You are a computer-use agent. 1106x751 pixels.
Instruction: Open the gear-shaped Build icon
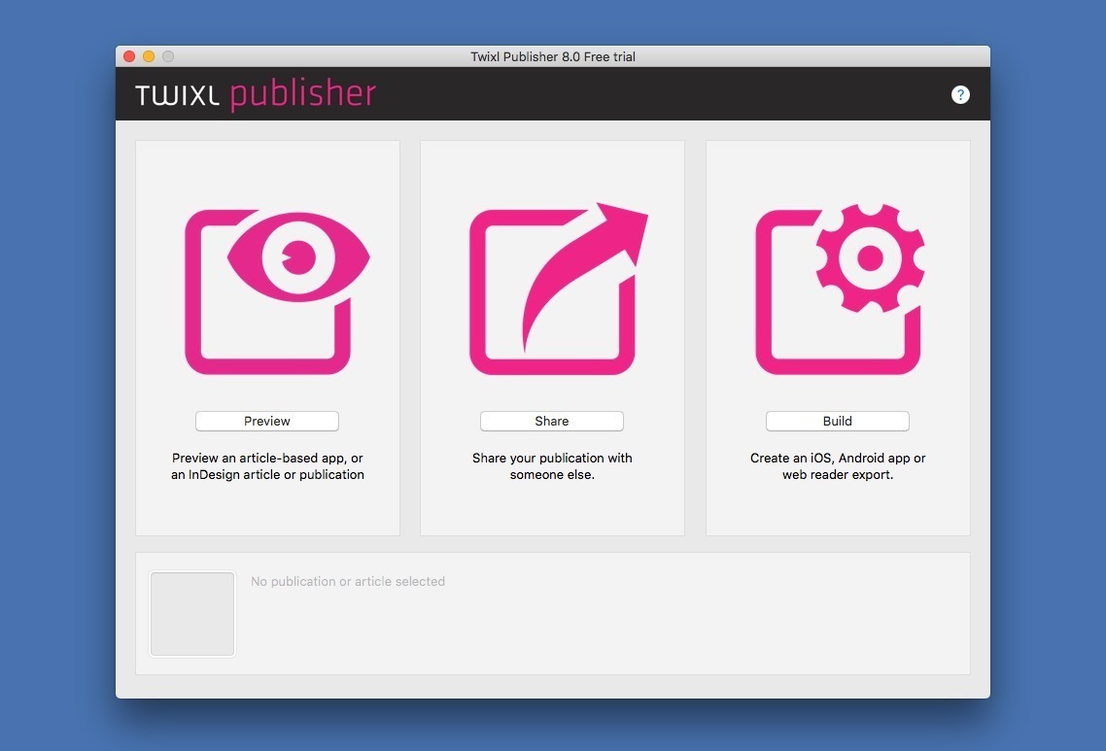[x=837, y=287]
